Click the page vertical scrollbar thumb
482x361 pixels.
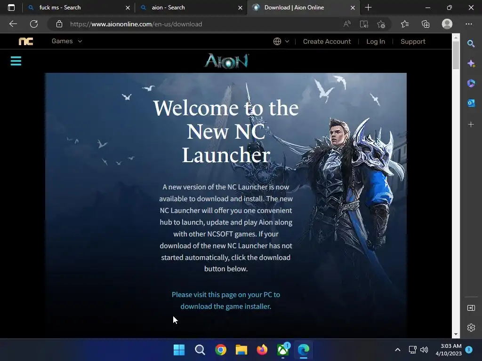coord(456,55)
